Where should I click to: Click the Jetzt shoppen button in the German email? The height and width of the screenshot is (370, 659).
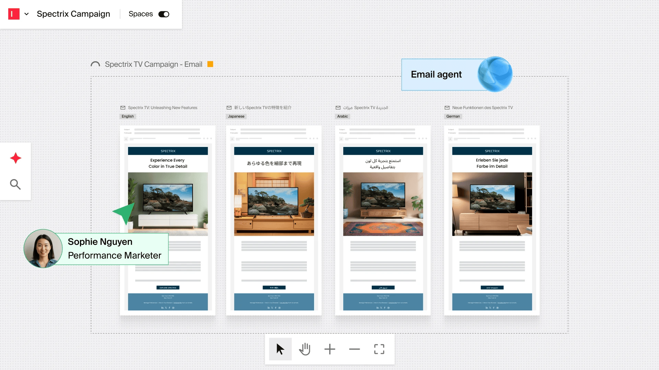coord(492,288)
